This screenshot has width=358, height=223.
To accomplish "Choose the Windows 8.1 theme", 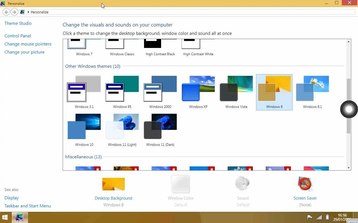I will click(x=312, y=92).
